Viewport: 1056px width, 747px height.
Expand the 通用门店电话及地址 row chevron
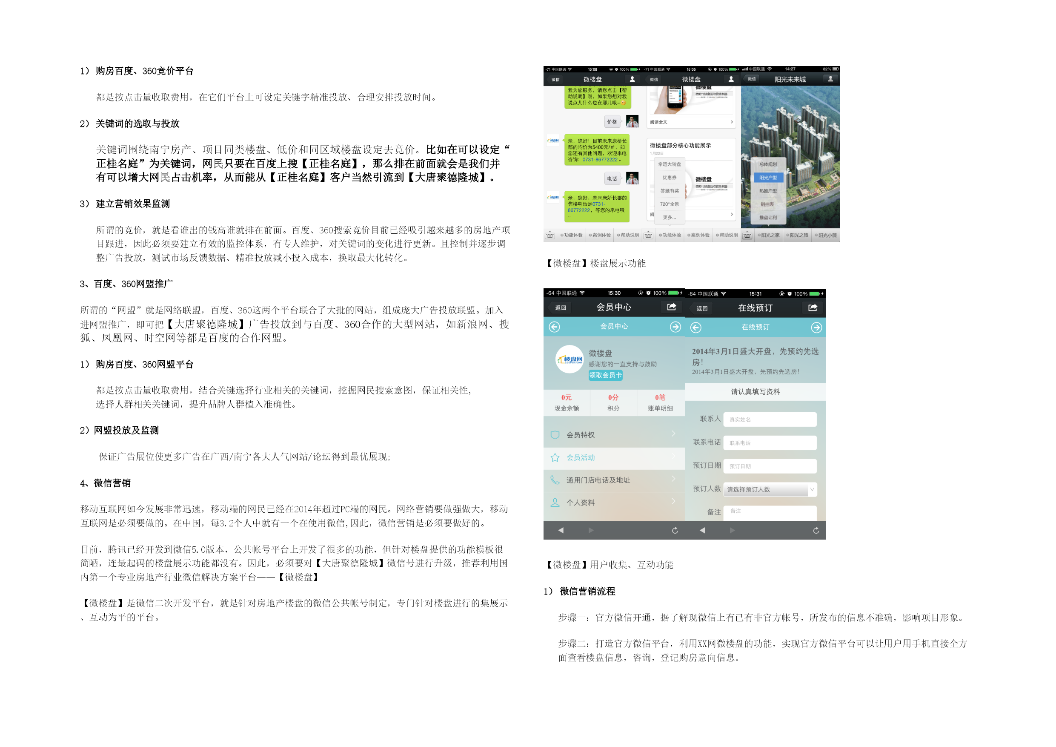tap(673, 479)
